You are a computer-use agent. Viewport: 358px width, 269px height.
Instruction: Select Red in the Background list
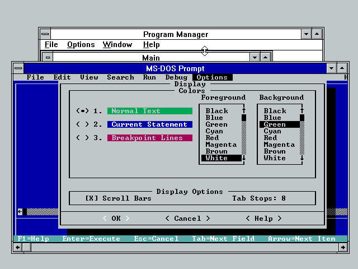(x=280, y=138)
